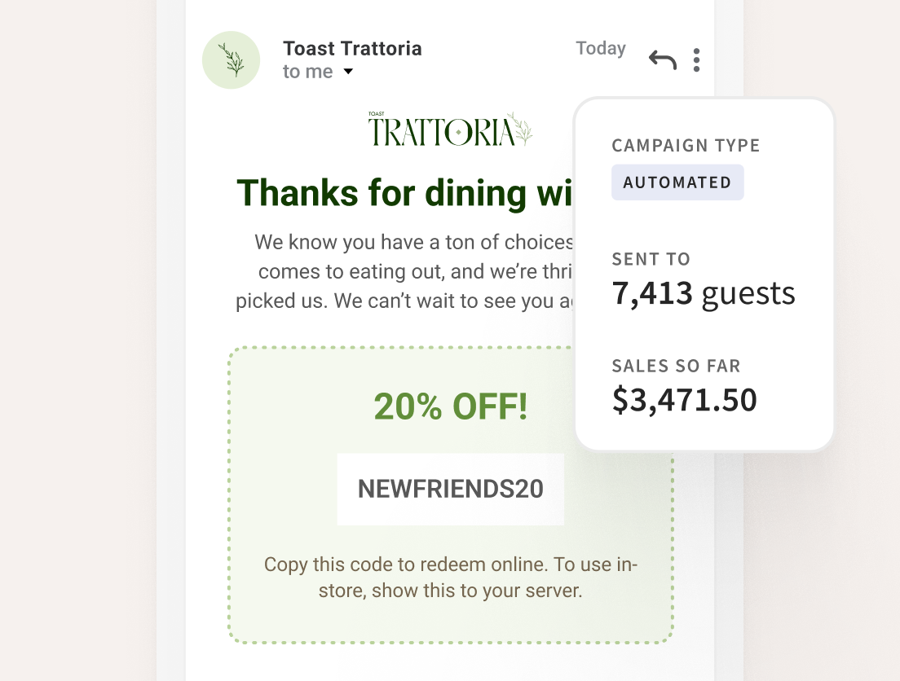
Task: Click the Today timestamp label
Action: [600, 48]
